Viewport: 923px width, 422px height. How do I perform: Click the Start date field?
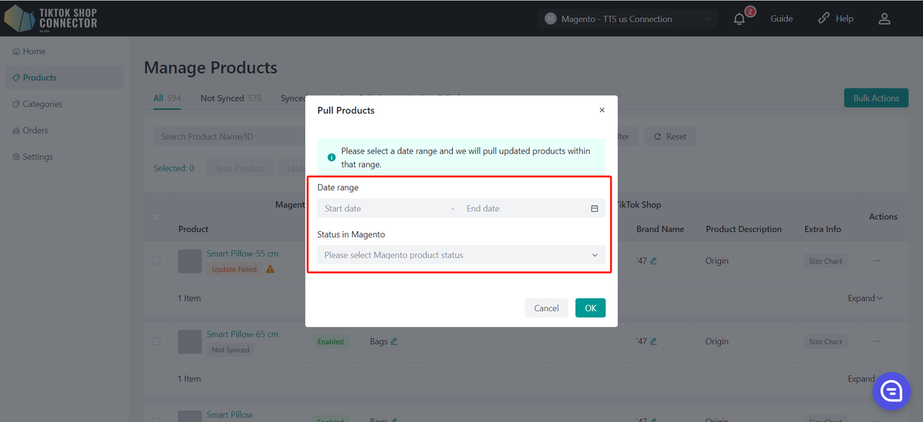[382, 209]
